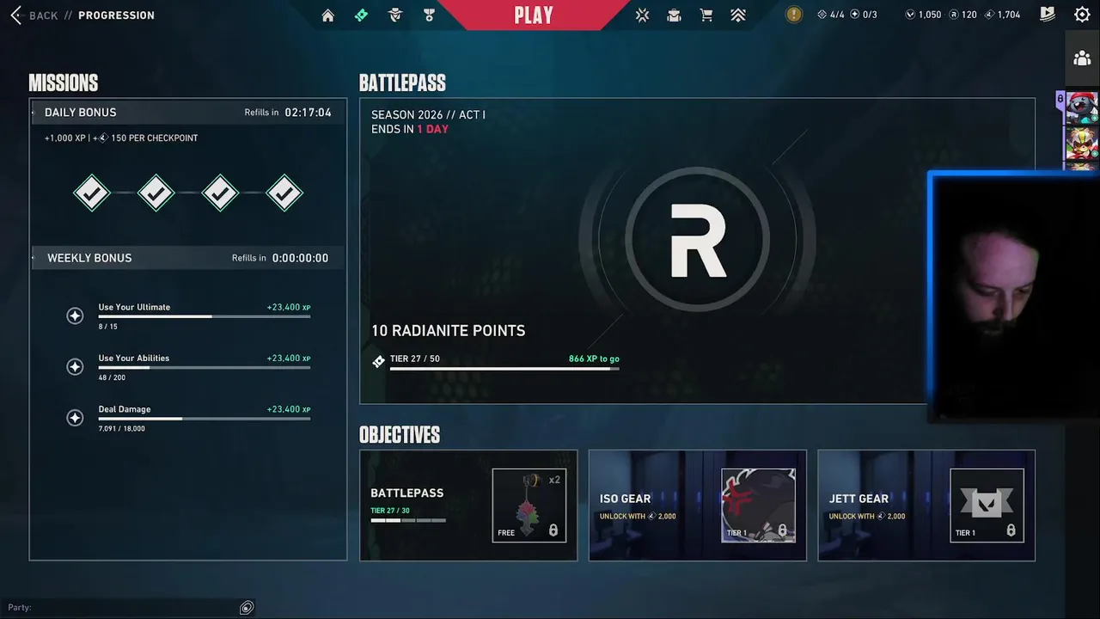Open the Jett Gear objective card

click(926, 506)
